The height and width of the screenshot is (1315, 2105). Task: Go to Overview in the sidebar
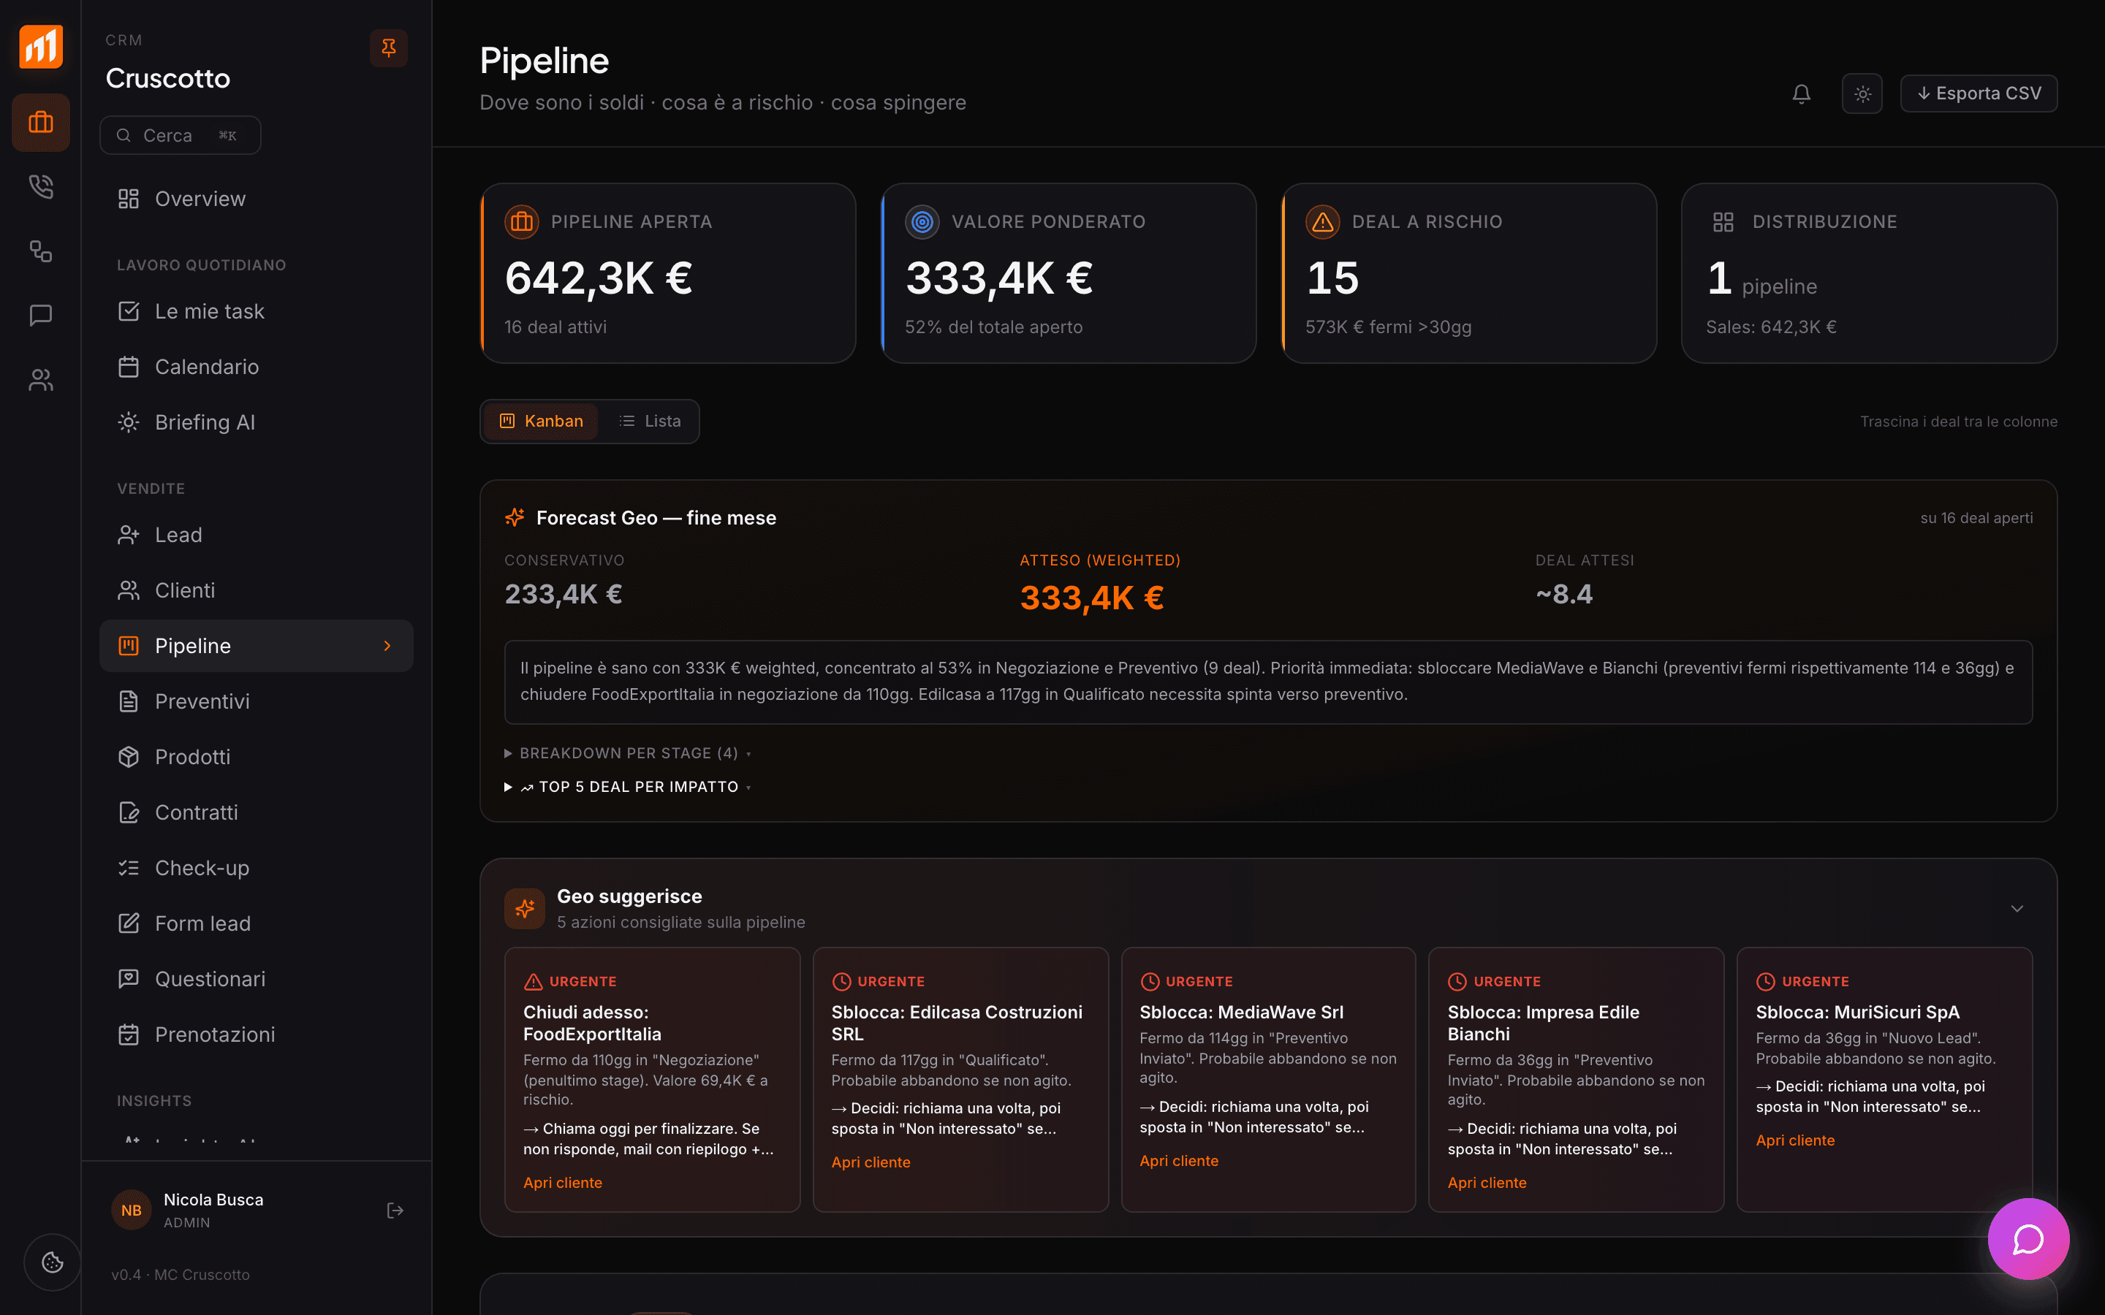[256, 199]
